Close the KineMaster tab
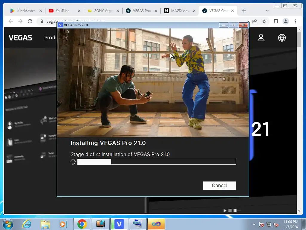Screen dimensions: 306x230 click(41, 11)
